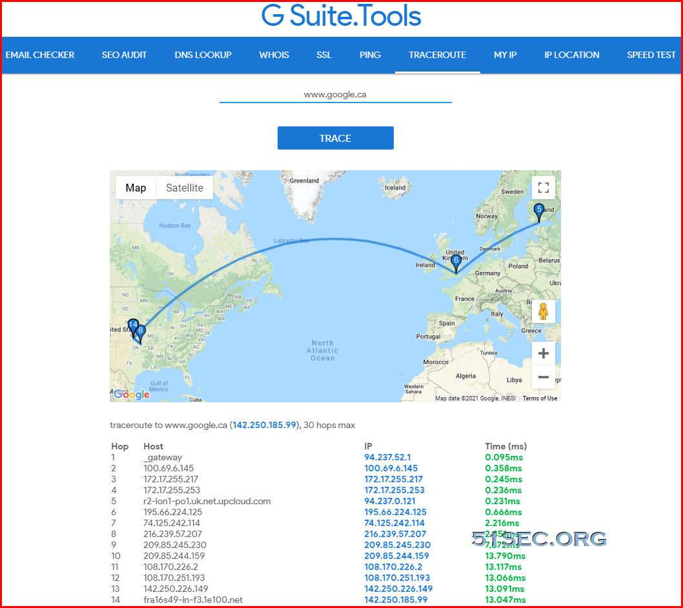Image resolution: width=683 pixels, height=608 pixels.
Task: Open IP link 100.69.6.145
Action: point(391,468)
